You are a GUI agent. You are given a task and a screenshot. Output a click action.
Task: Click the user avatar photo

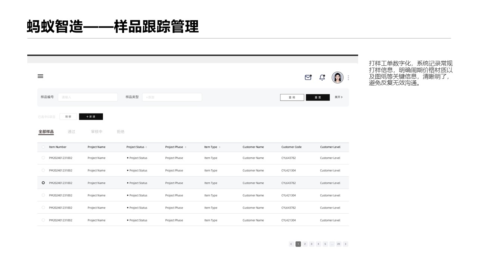click(x=338, y=77)
